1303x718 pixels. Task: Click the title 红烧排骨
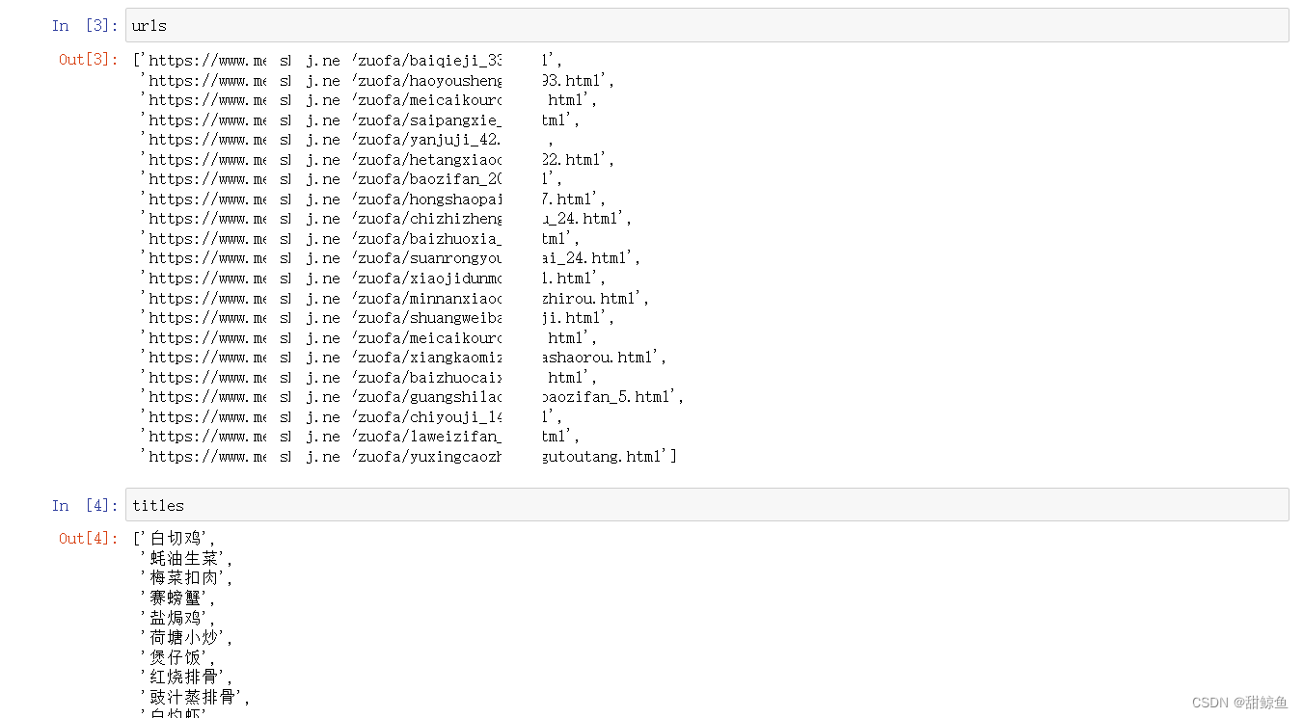(186, 677)
